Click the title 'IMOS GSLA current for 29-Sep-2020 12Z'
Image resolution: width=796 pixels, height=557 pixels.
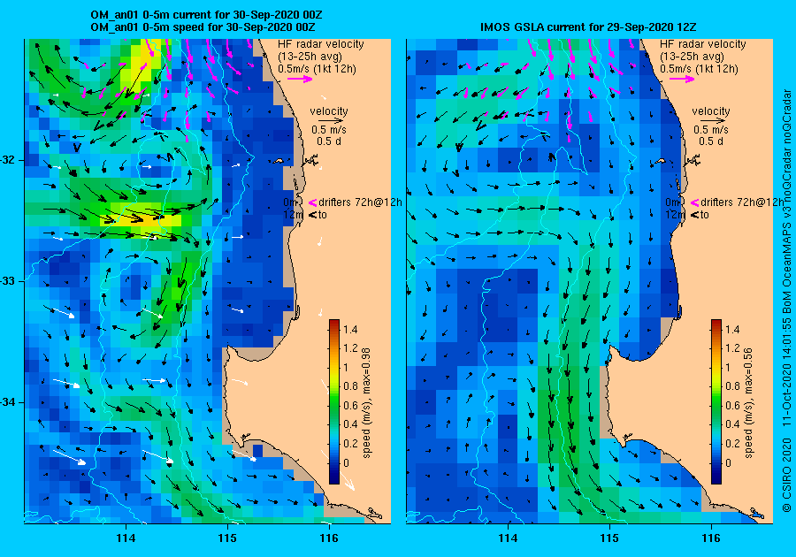click(x=589, y=27)
